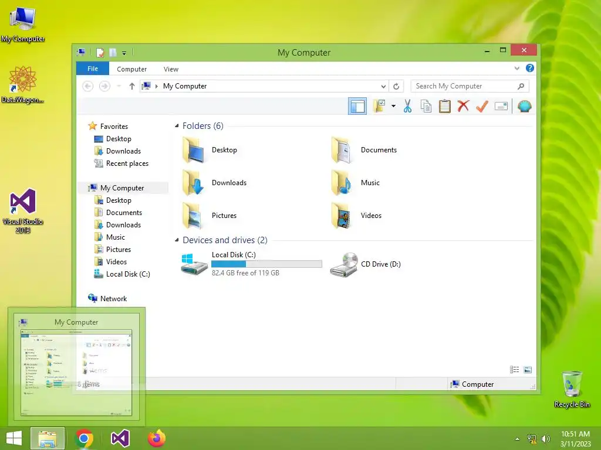Expand address bar arrow before My Computer

click(156, 86)
